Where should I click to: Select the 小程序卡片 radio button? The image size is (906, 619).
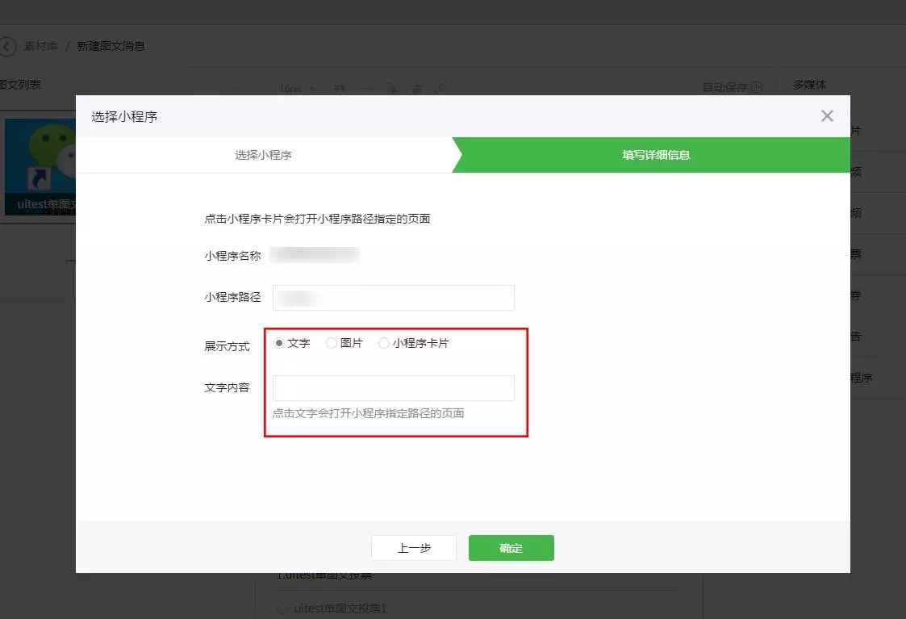pos(384,343)
